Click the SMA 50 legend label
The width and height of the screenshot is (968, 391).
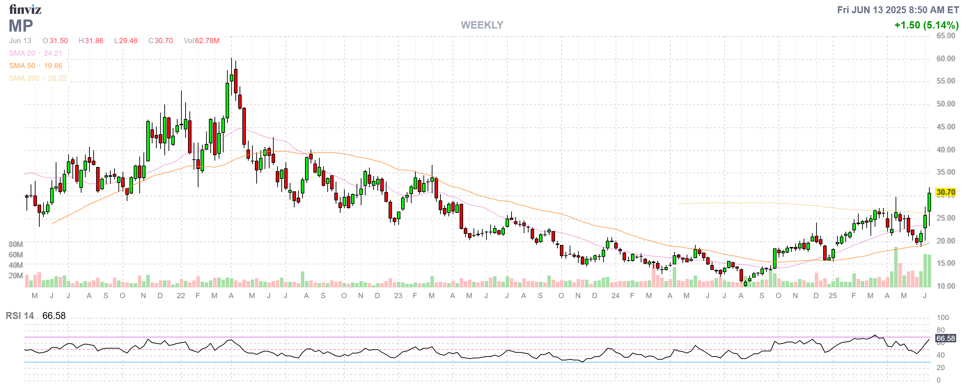(22, 66)
